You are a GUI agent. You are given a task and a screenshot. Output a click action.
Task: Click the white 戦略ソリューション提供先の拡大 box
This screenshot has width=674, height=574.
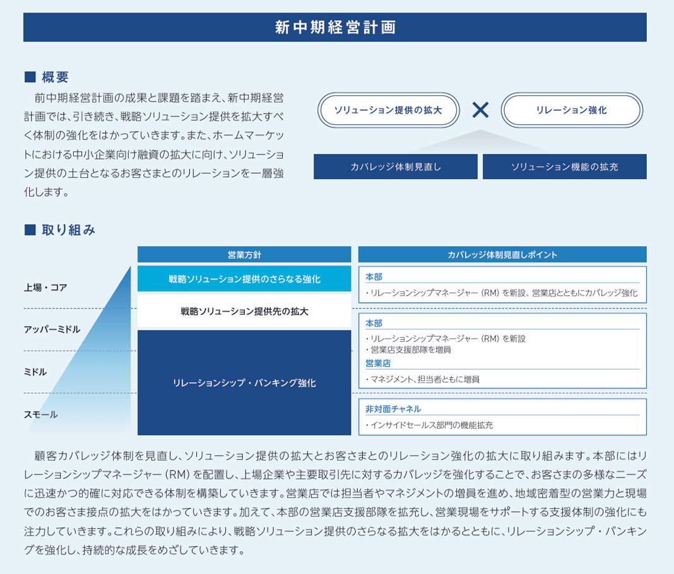pyautogui.click(x=244, y=312)
